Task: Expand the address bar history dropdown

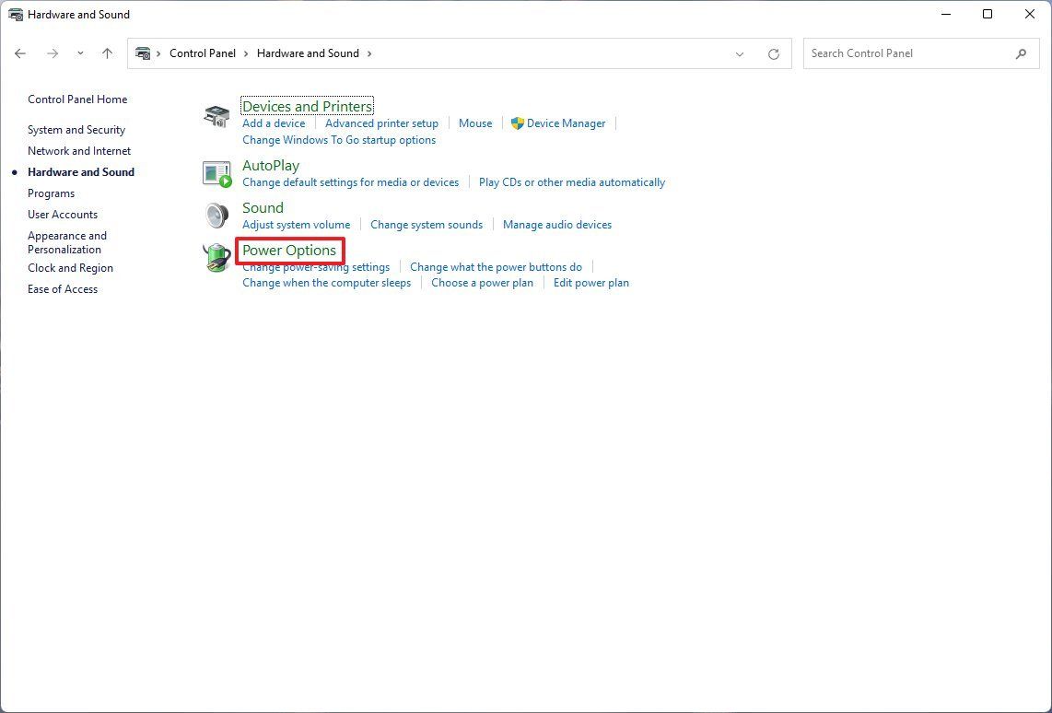Action: [740, 53]
